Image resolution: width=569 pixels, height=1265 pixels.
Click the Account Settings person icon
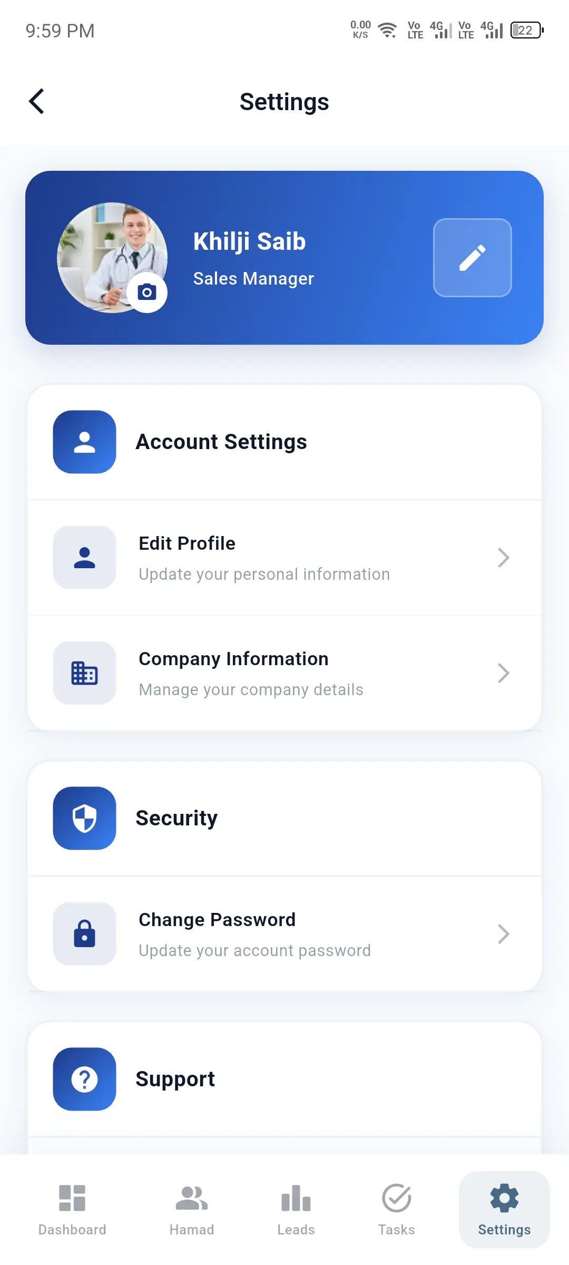84,442
